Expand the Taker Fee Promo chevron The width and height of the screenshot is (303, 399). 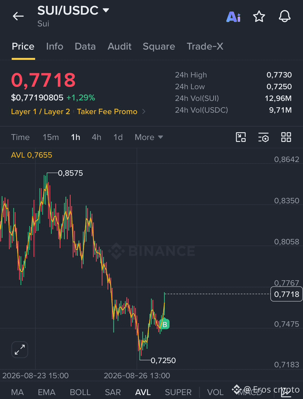click(x=144, y=111)
